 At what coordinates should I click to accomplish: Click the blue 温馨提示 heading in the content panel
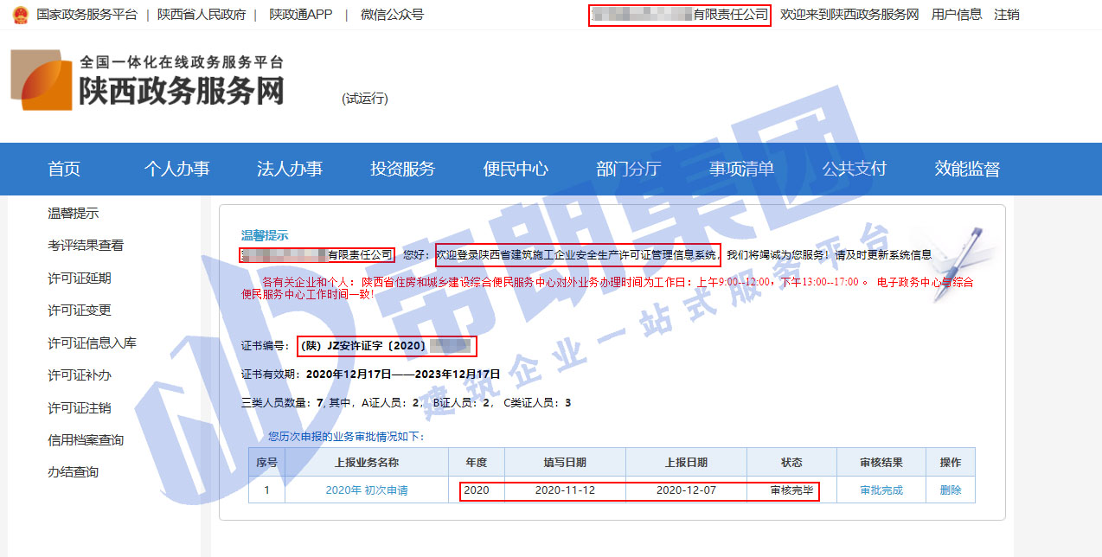click(x=265, y=235)
